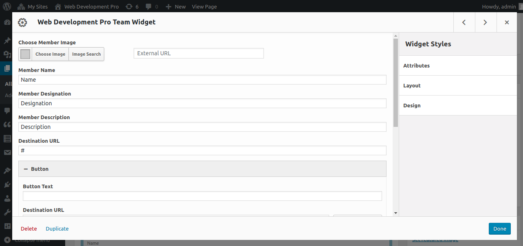This screenshot has height=246, width=523.
Task: Open comments bubble showing 0
Action: tap(152, 7)
